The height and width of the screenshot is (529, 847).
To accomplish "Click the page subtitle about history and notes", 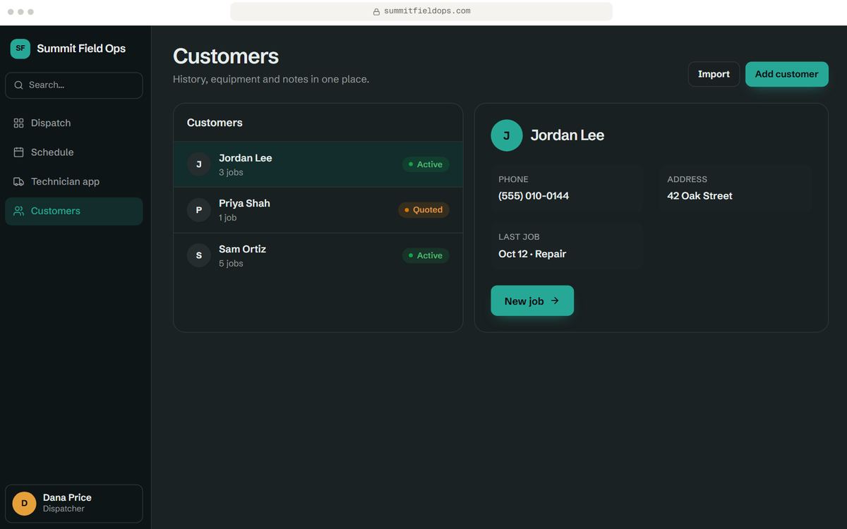I will click(x=271, y=79).
